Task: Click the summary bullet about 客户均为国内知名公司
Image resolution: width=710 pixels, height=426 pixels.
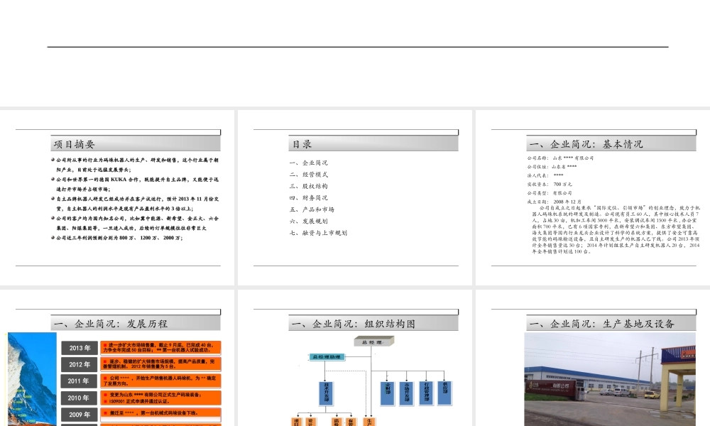Action: [135, 223]
